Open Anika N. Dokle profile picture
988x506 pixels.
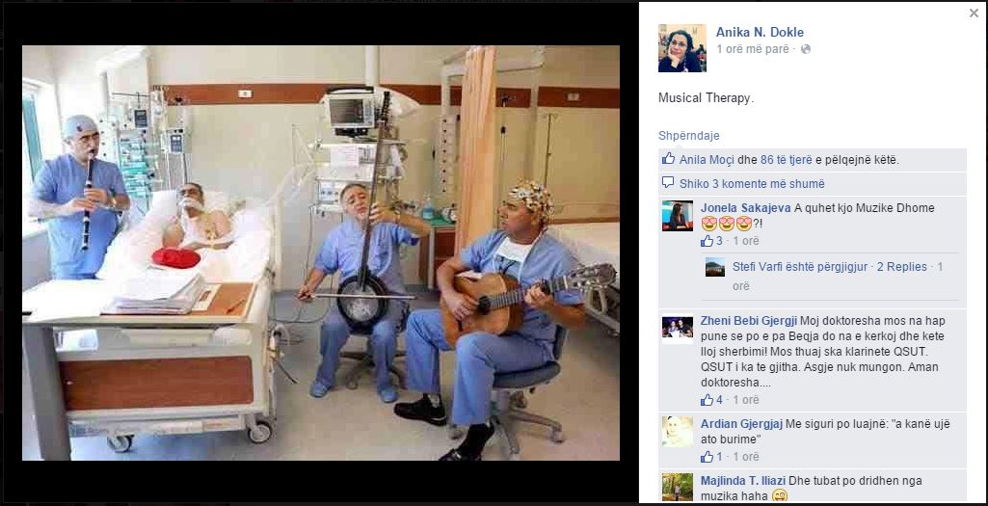point(681,48)
